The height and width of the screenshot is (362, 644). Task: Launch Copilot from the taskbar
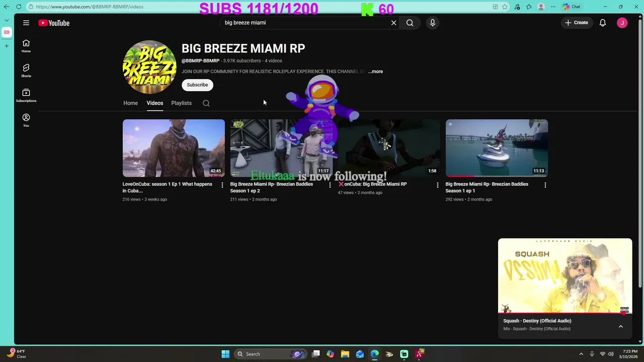click(330, 354)
